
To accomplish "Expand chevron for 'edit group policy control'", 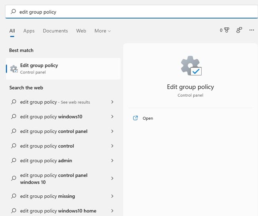I will [x=112, y=146].
